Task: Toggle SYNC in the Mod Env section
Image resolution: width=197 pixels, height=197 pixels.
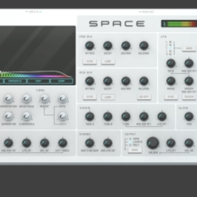Action: pos(90,97)
